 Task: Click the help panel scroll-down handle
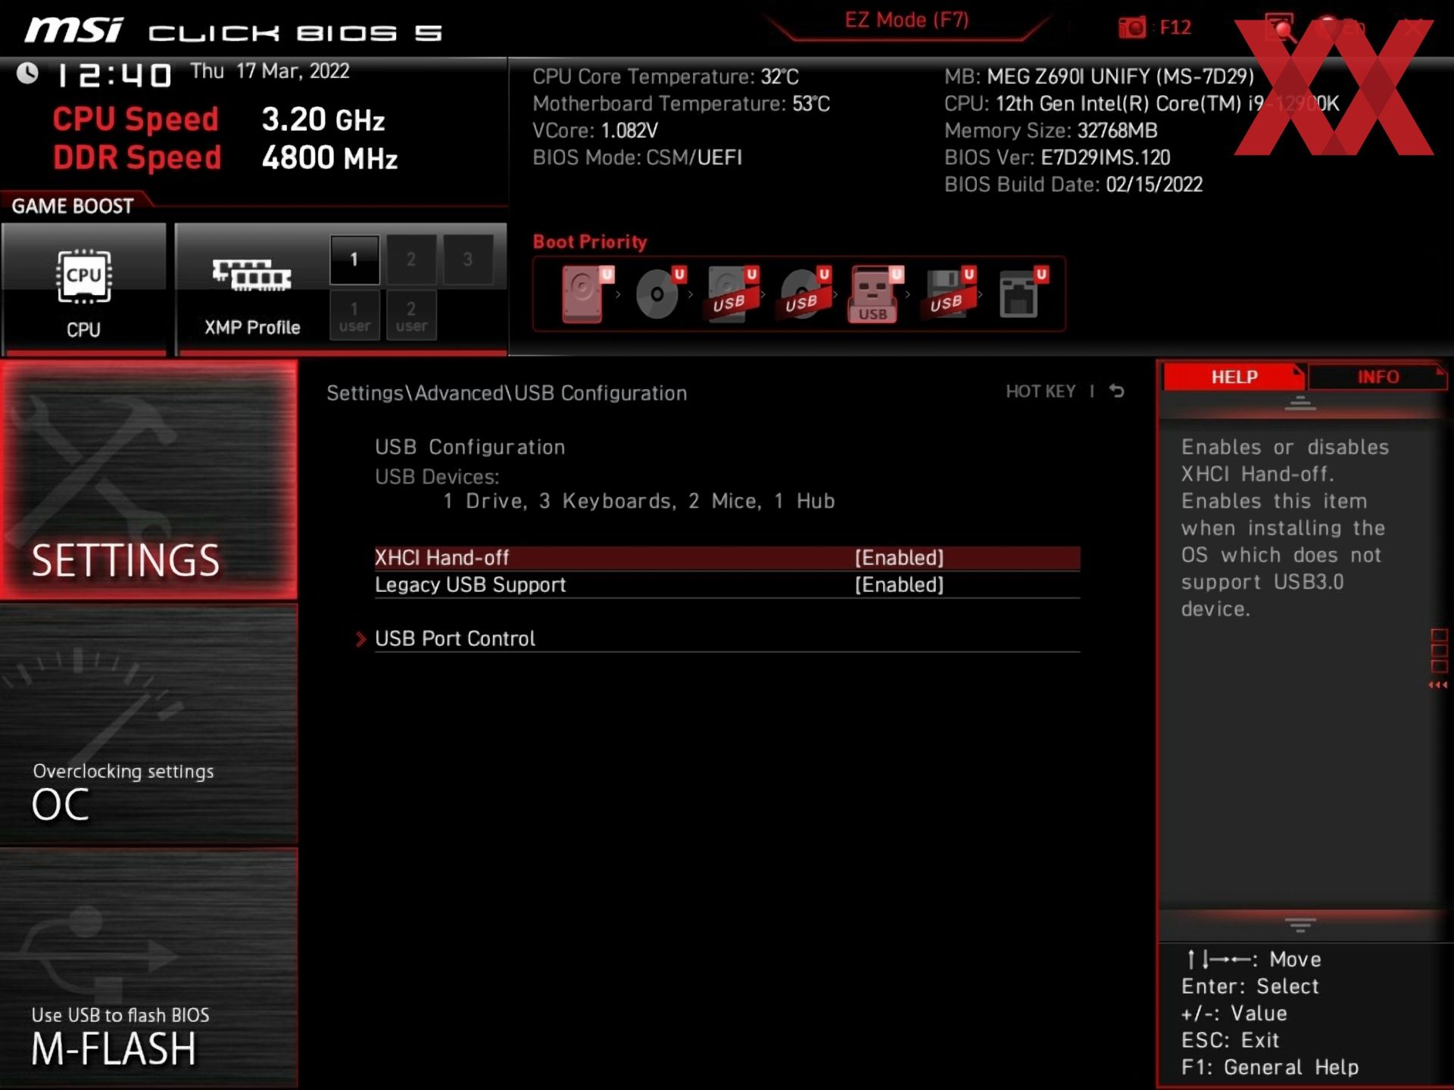(x=1300, y=925)
